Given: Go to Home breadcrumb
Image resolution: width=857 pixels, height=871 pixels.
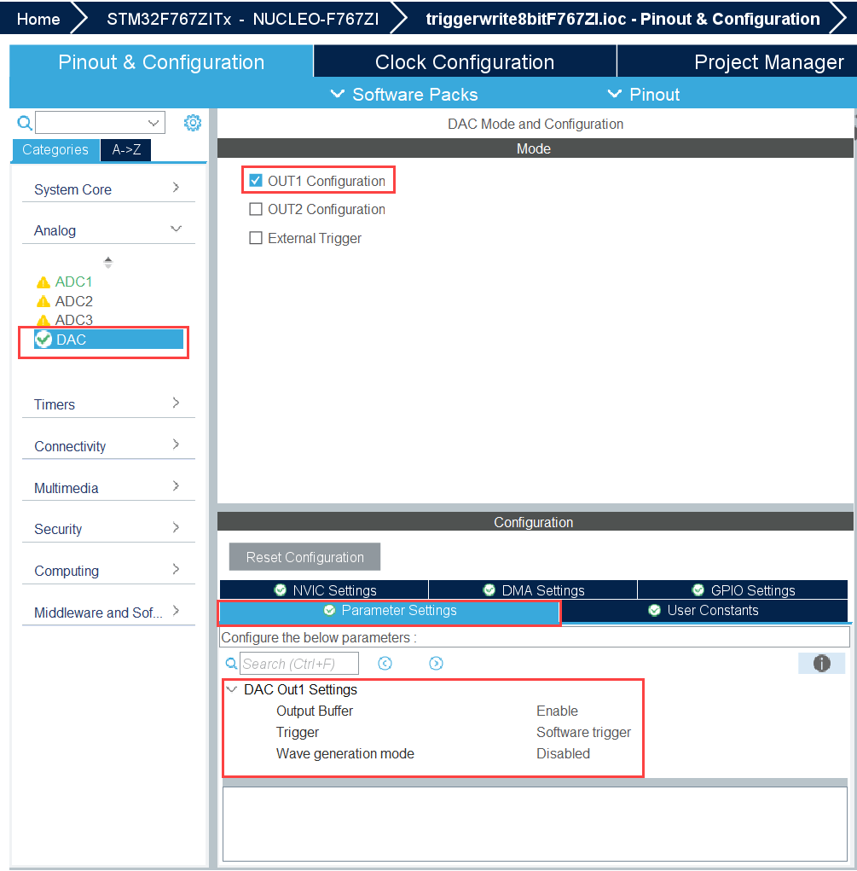Looking at the screenshot, I should [38, 19].
